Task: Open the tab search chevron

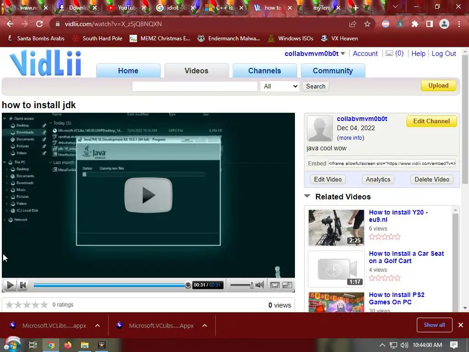Action: coord(395,6)
